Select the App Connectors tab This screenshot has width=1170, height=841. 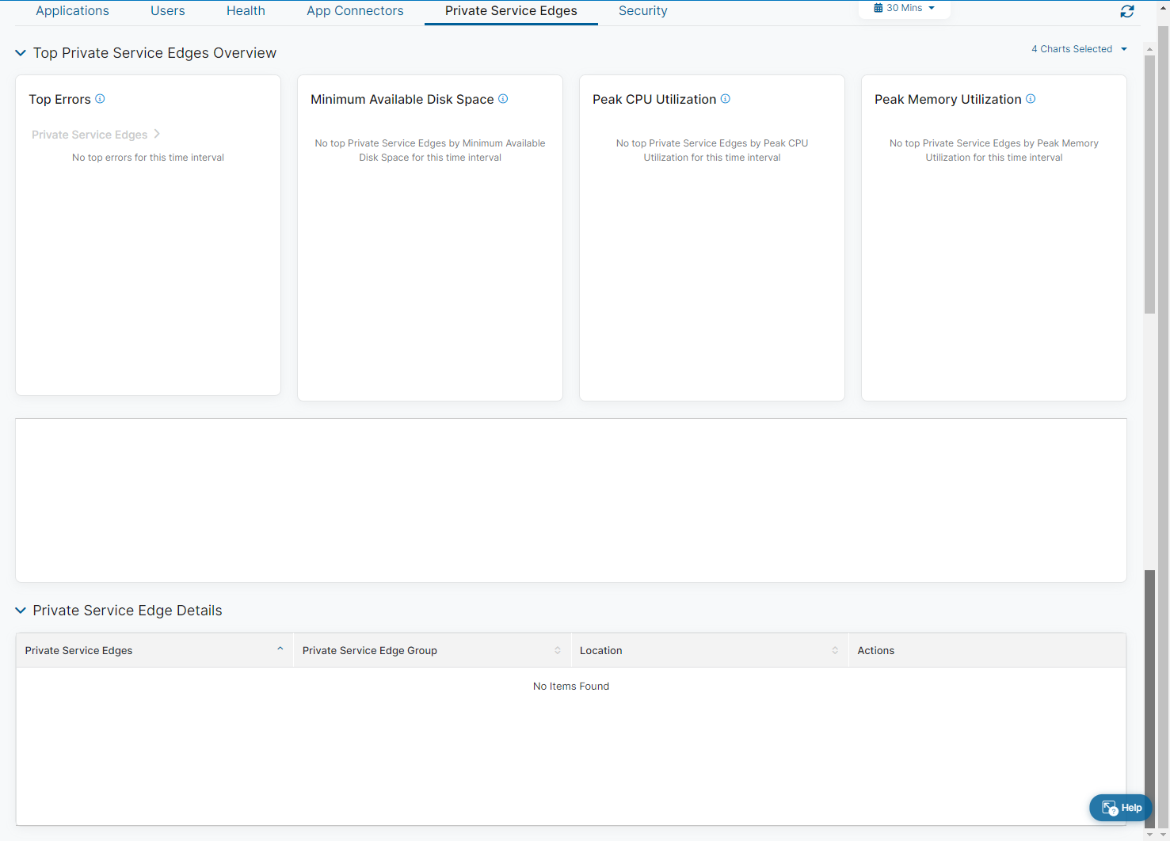(x=355, y=11)
